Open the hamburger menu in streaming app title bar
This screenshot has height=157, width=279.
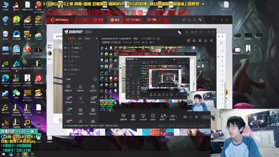click(x=200, y=32)
